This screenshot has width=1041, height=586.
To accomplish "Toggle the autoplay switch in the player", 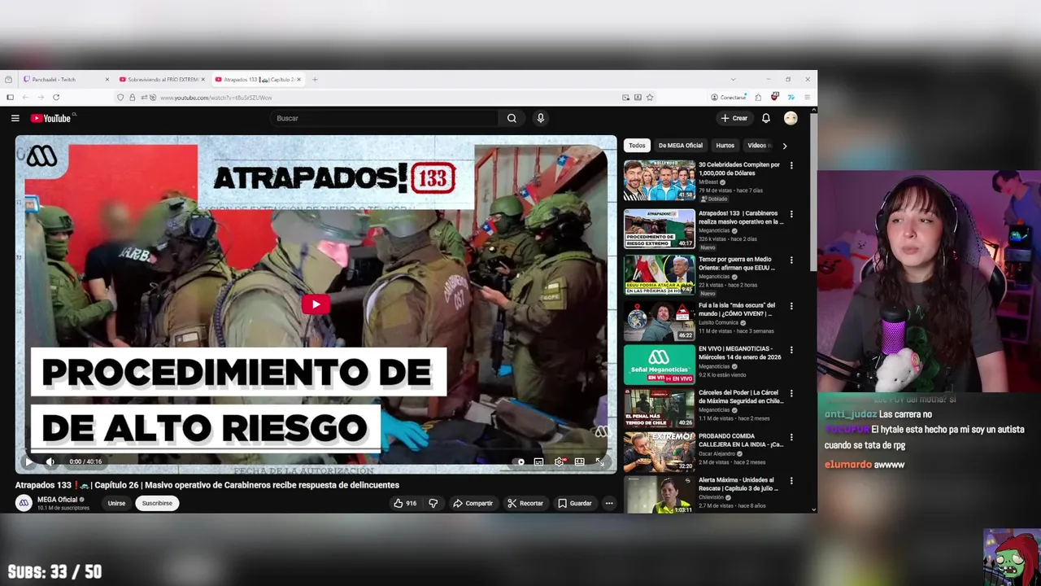I will click(x=519, y=461).
